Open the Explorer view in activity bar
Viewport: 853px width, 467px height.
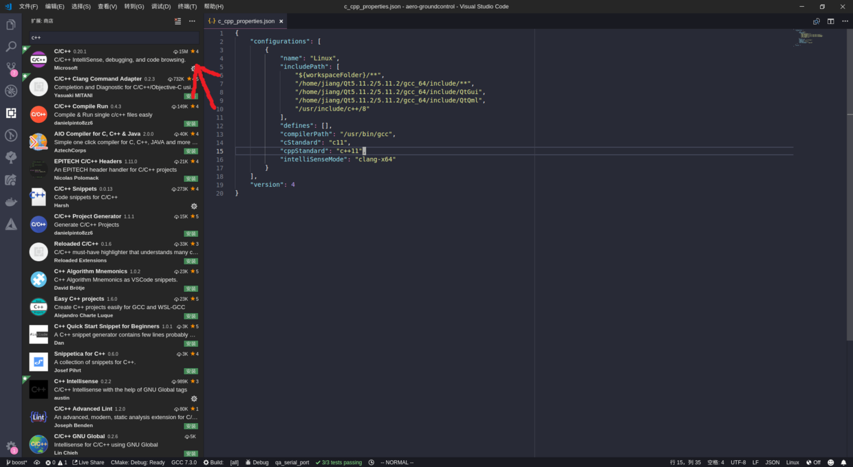[x=11, y=25]
